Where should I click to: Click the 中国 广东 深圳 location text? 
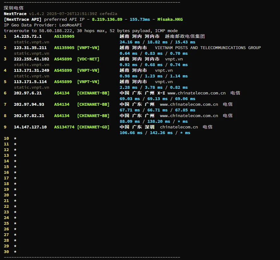pos(137,127)
